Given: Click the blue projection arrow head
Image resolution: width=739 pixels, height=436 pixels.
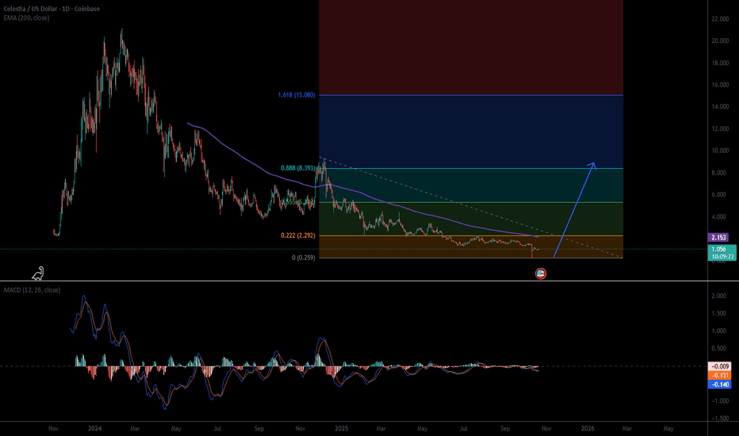Looking at the screenshot, I should 592,164.
